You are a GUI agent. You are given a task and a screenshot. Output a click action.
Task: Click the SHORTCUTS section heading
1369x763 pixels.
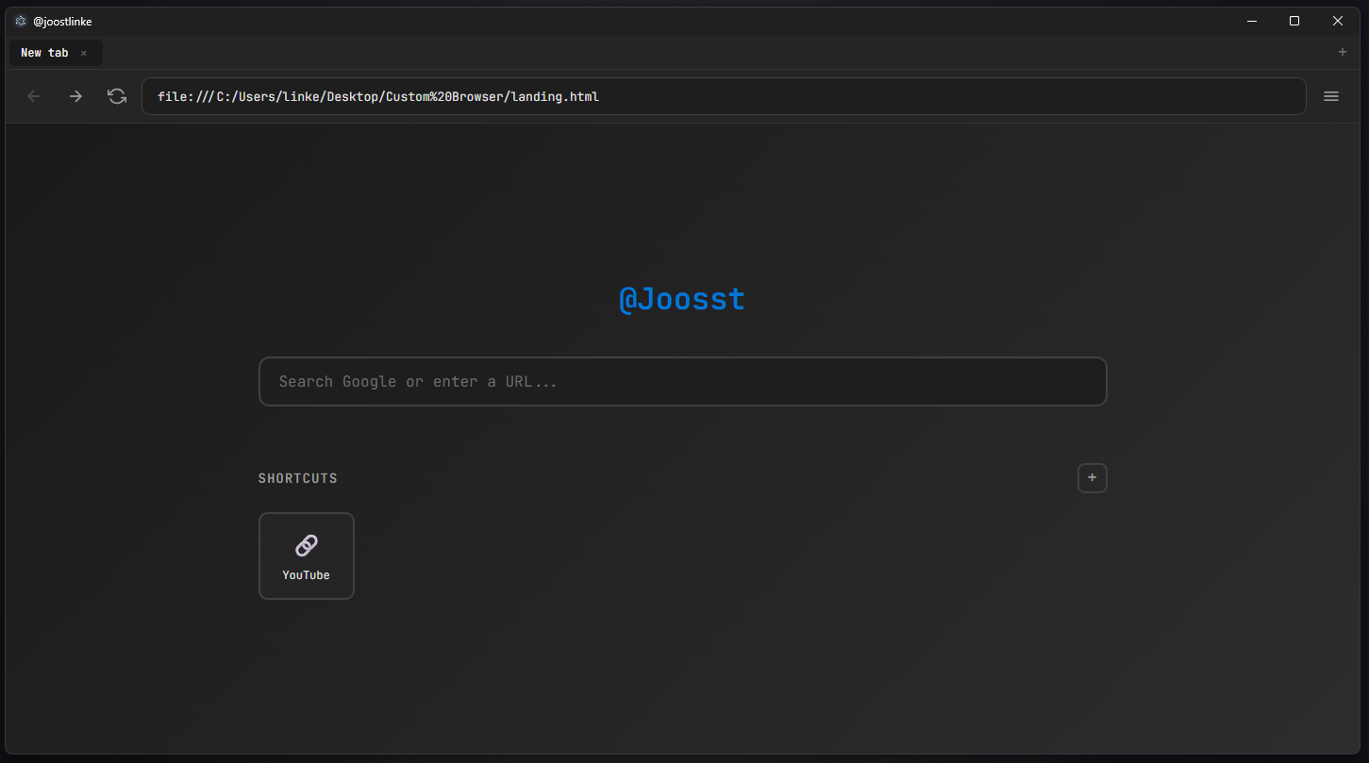pyautogui.click(x=297, y=477)
